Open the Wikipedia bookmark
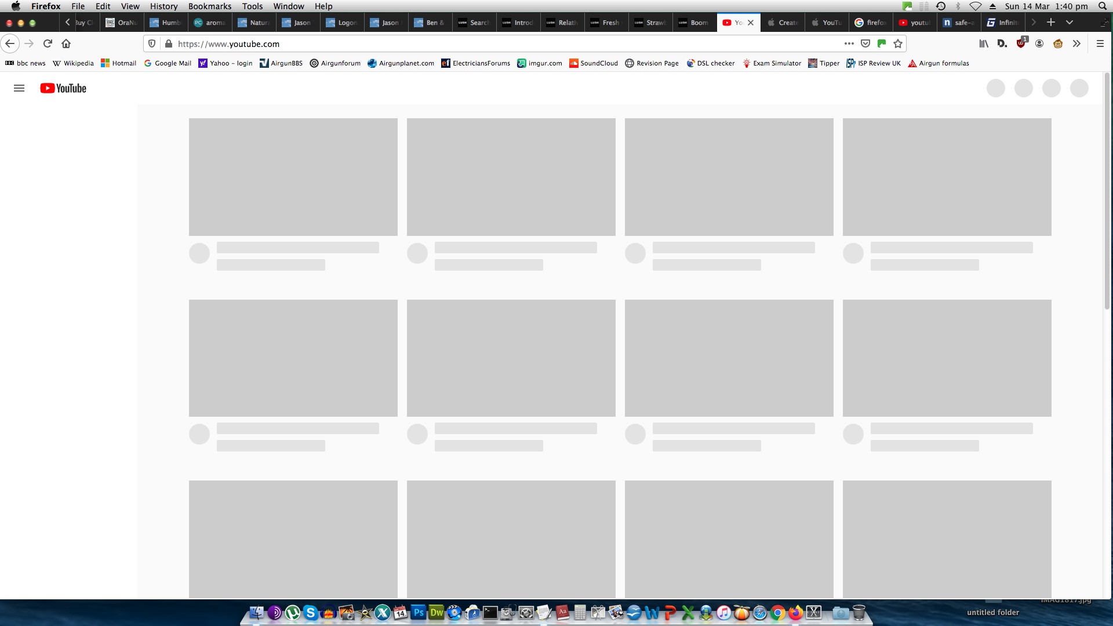Viewport: 1113px width, 626px height. (73, 63)
